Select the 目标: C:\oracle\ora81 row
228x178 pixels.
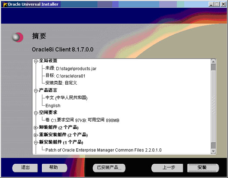[x=65, y=76]
